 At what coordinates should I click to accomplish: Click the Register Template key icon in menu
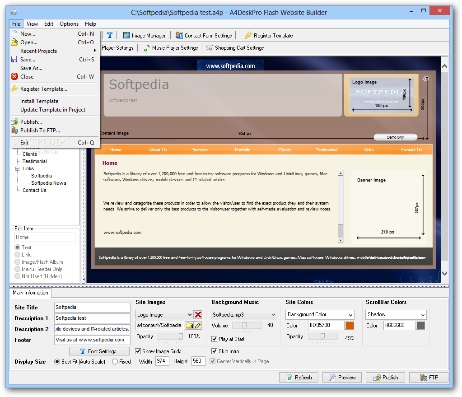point(14,89)
